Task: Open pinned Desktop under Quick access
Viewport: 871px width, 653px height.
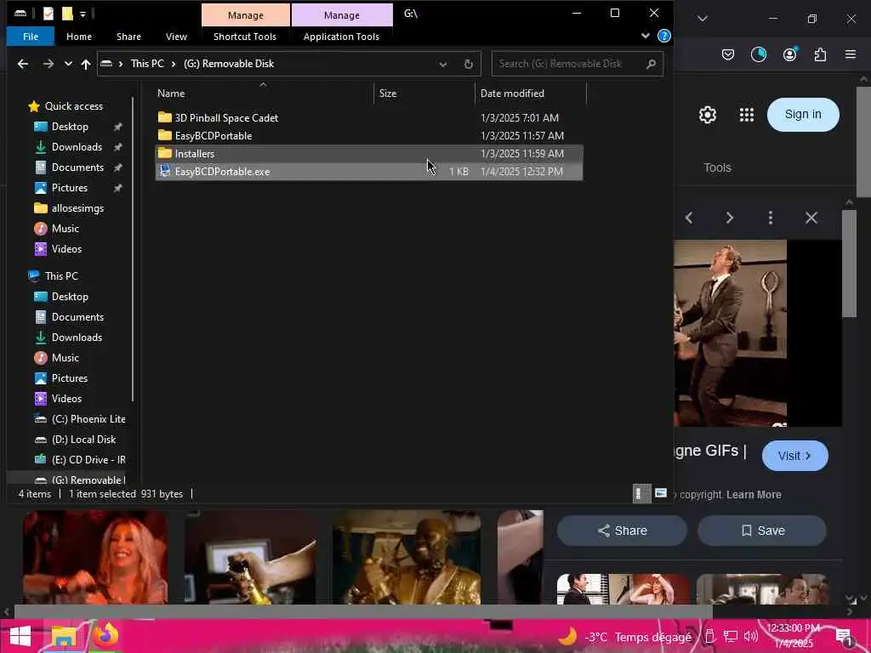Action: [70, 127]
